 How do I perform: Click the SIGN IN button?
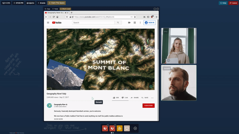(x=149, y=23)
